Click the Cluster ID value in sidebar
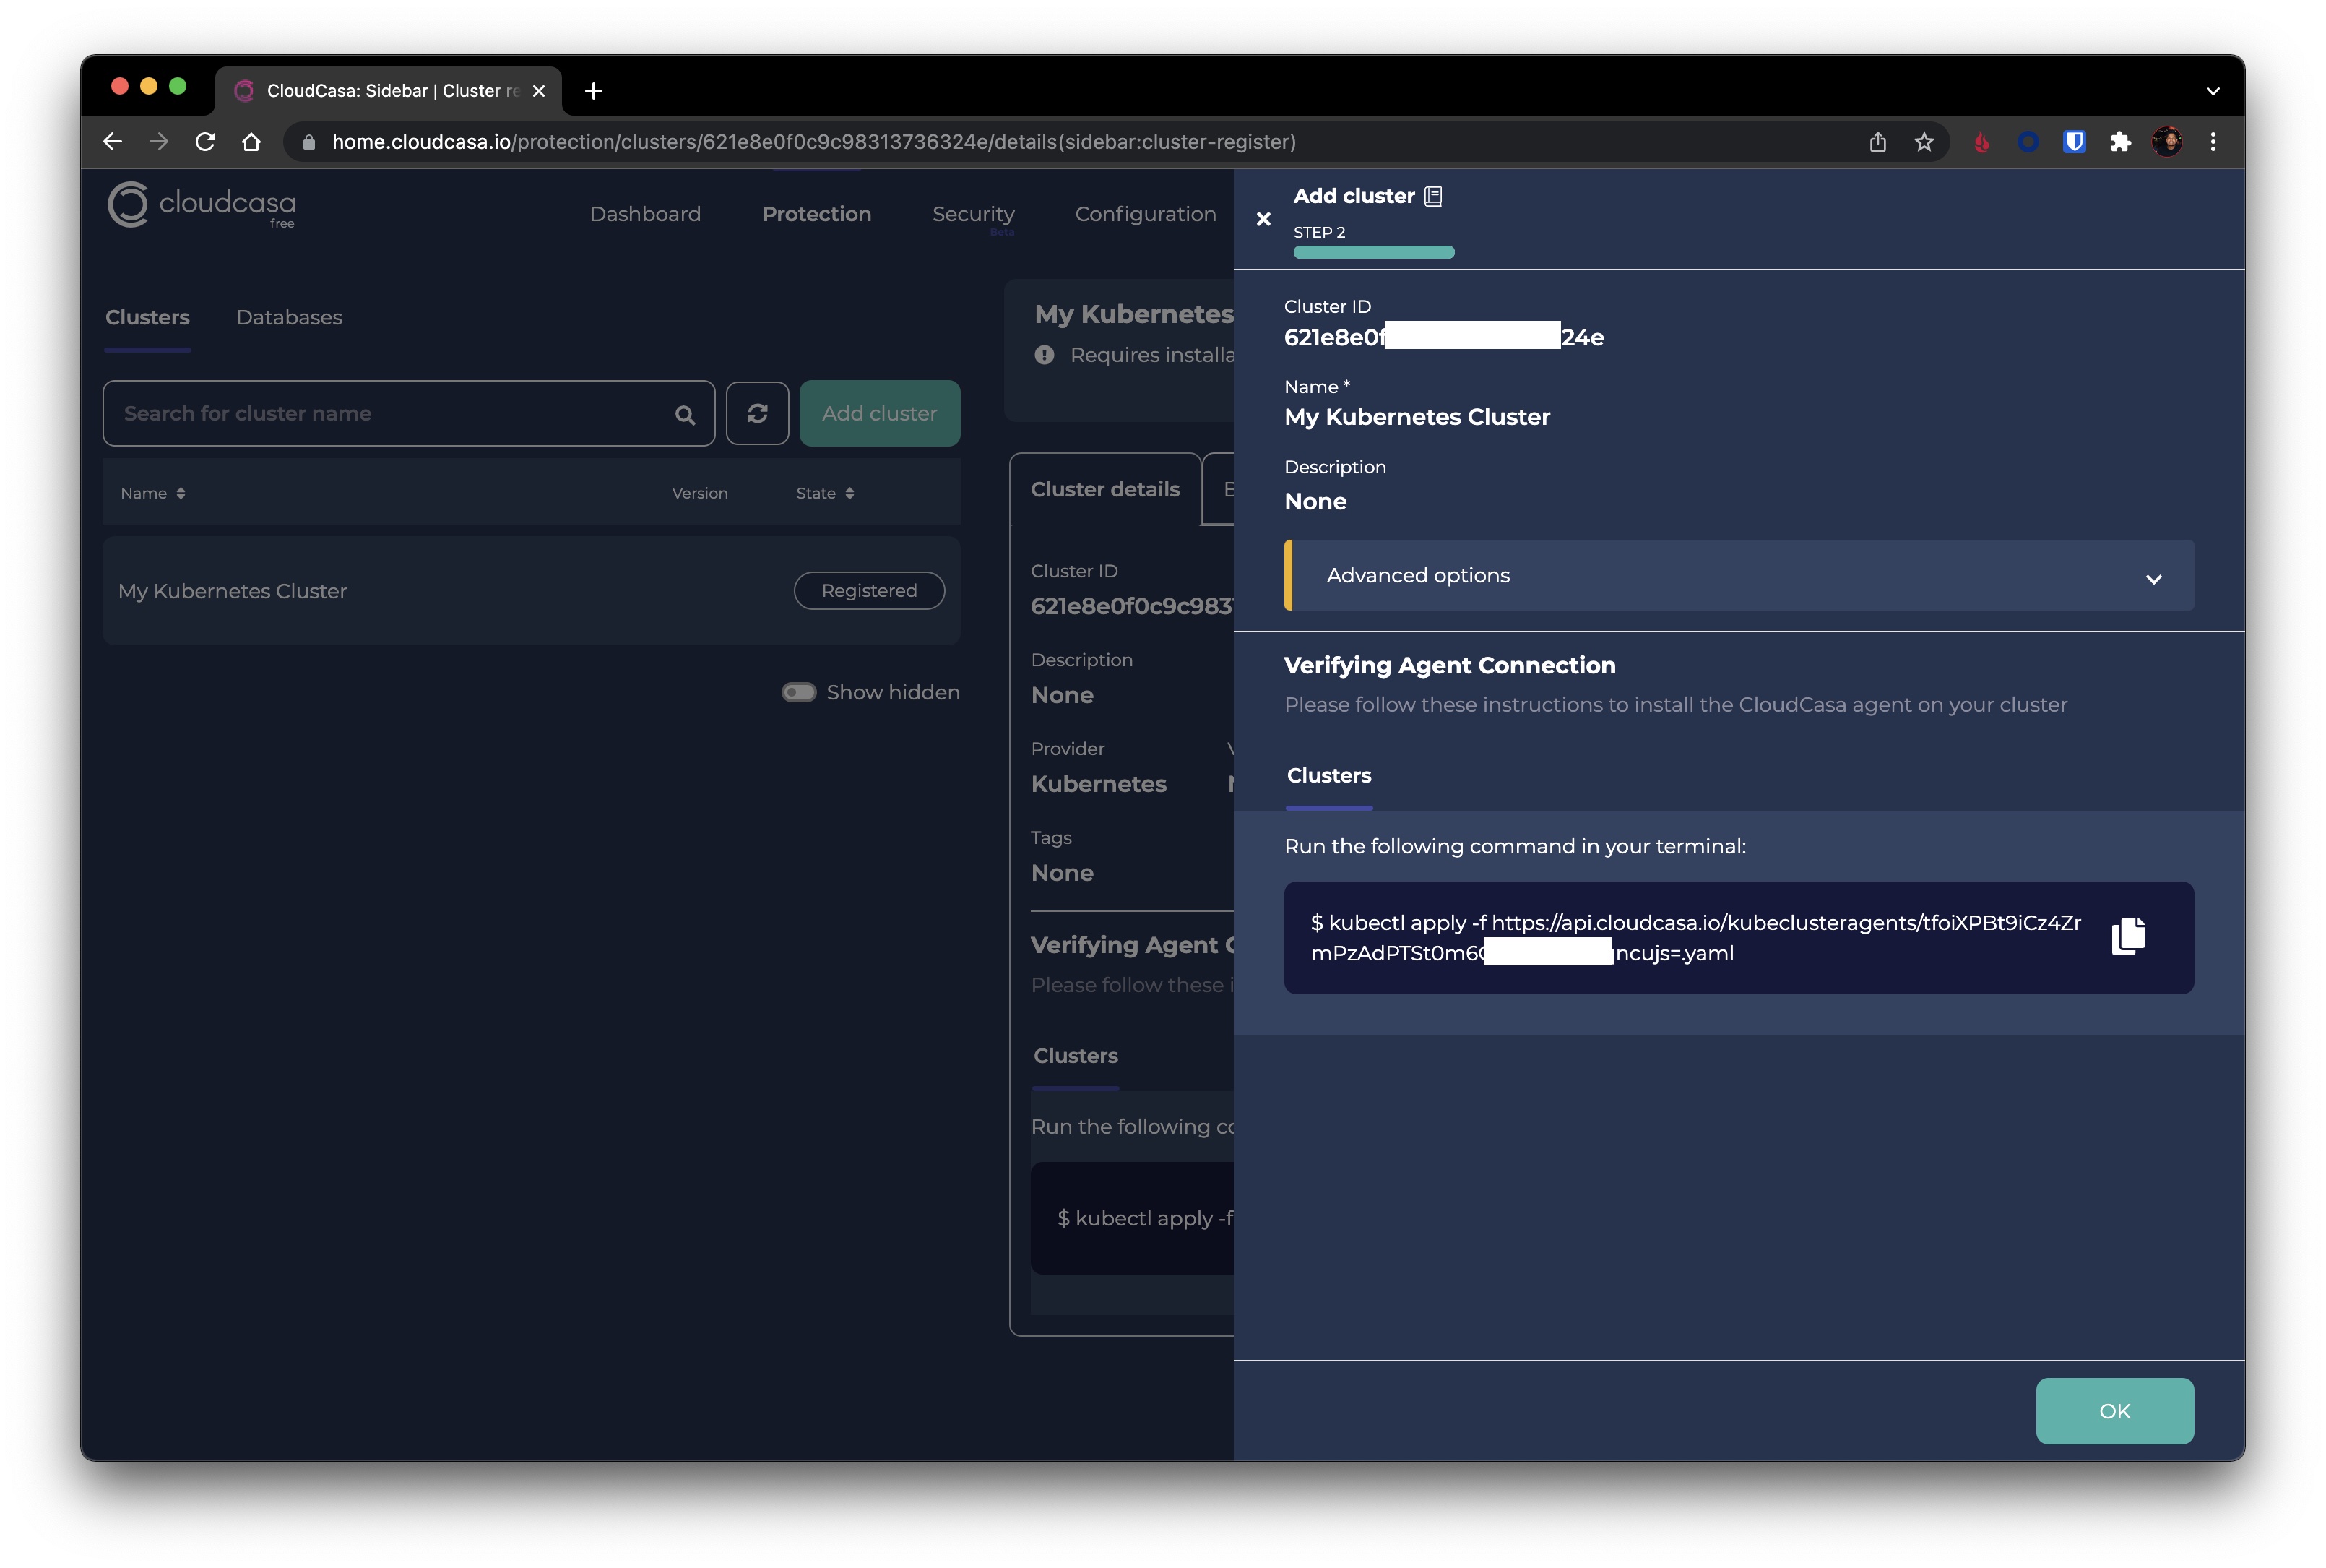The width and height of the screenshot is (2326, 1568). [1443, 337]
